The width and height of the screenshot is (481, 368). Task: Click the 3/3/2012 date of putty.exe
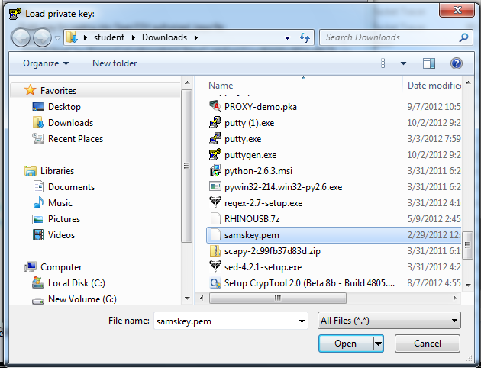(434, 139)
